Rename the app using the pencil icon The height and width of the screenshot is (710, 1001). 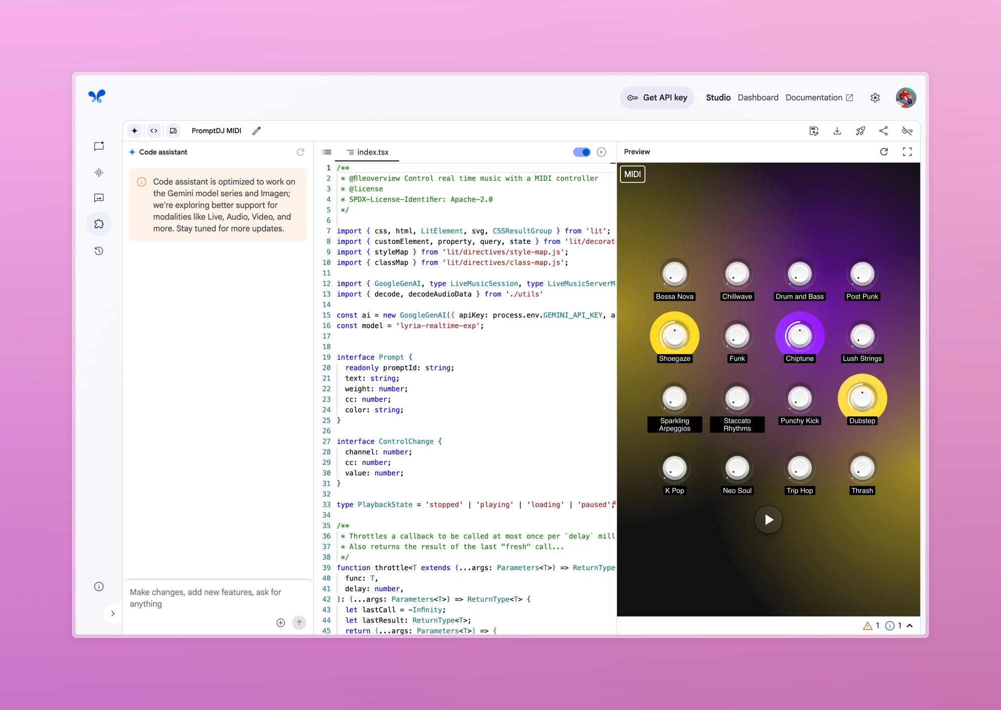[x=256, y=130]
